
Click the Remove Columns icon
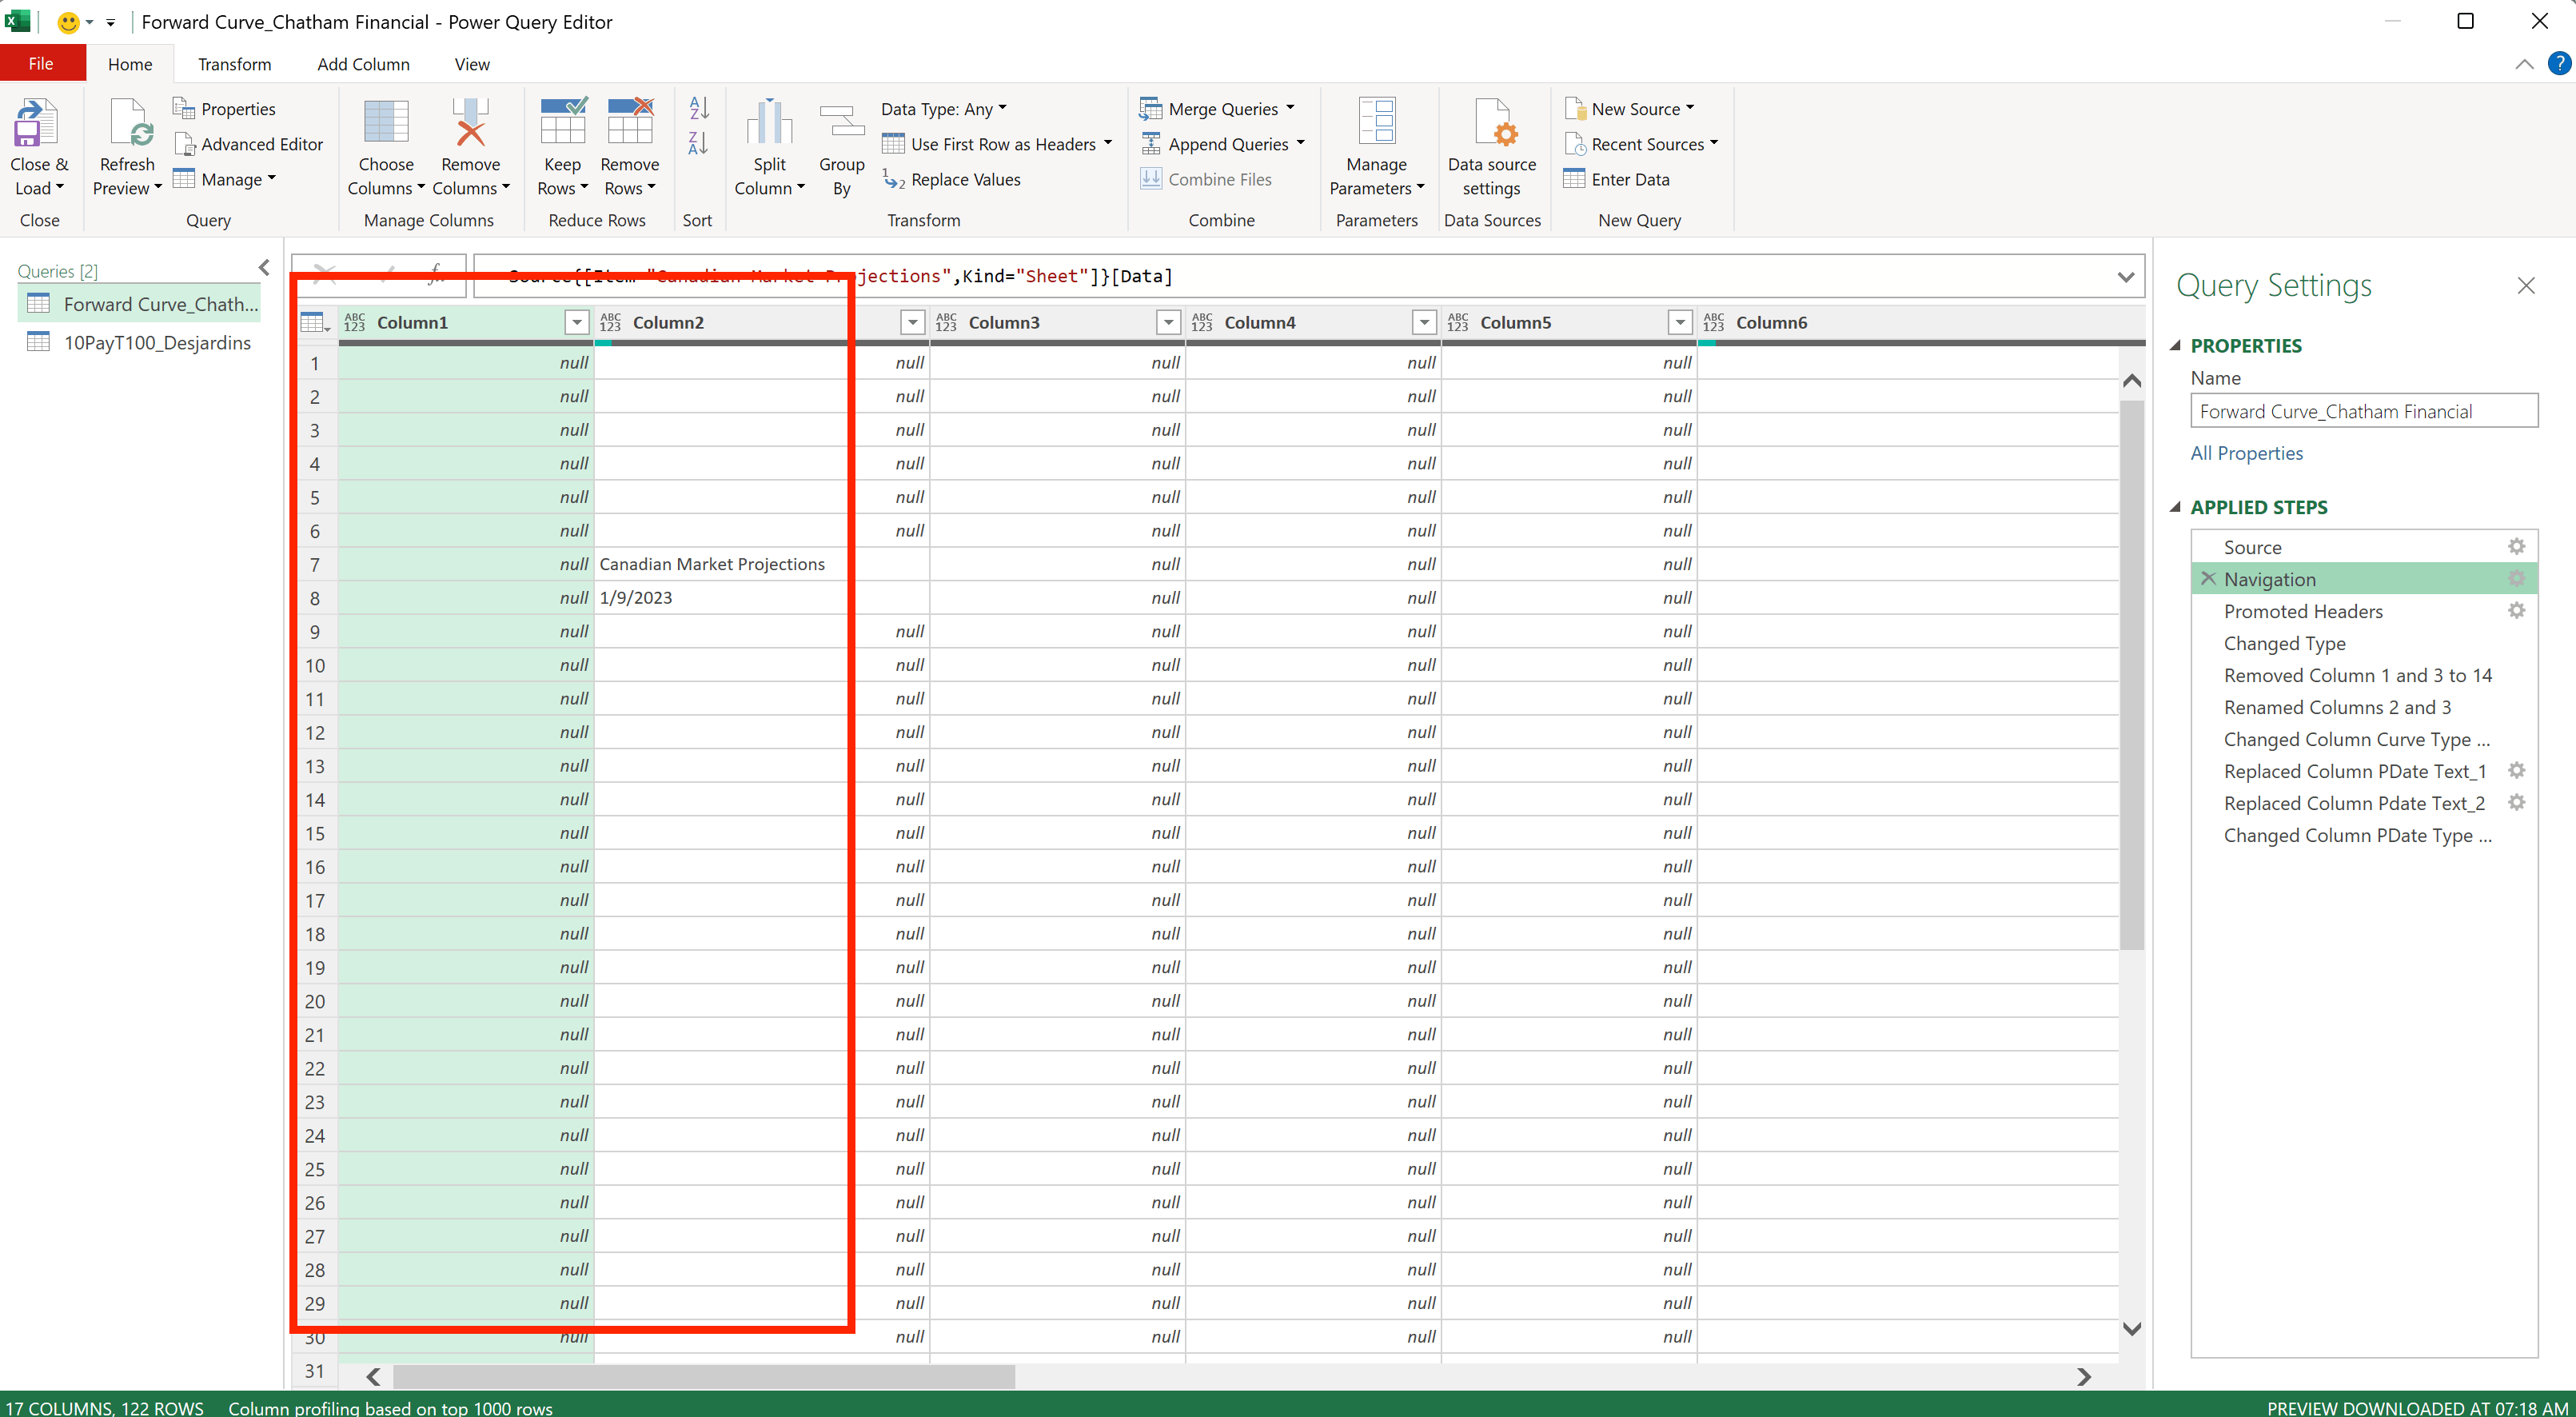tap(470, 123)
